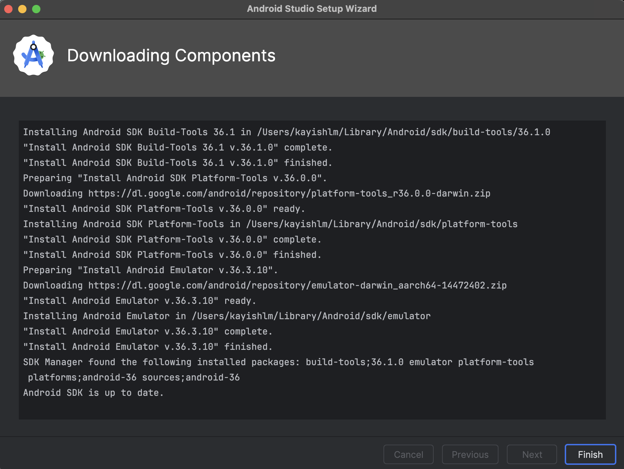Click the Android Studio logo icon
The image size is (624, 469).
coord(33,55)
